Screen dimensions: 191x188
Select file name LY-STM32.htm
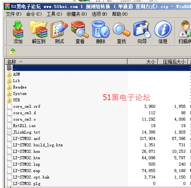pyautogui.click(x=26, y=158)
